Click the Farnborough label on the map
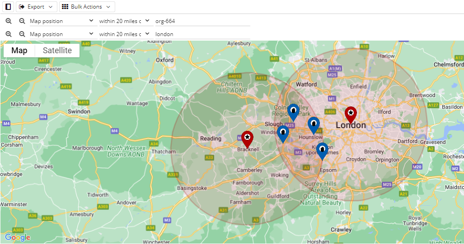The height and width of the screenshot is (244, 464). tap(248, 183)
